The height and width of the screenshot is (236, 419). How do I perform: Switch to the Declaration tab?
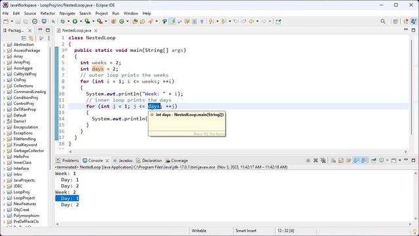click(149, 161)
